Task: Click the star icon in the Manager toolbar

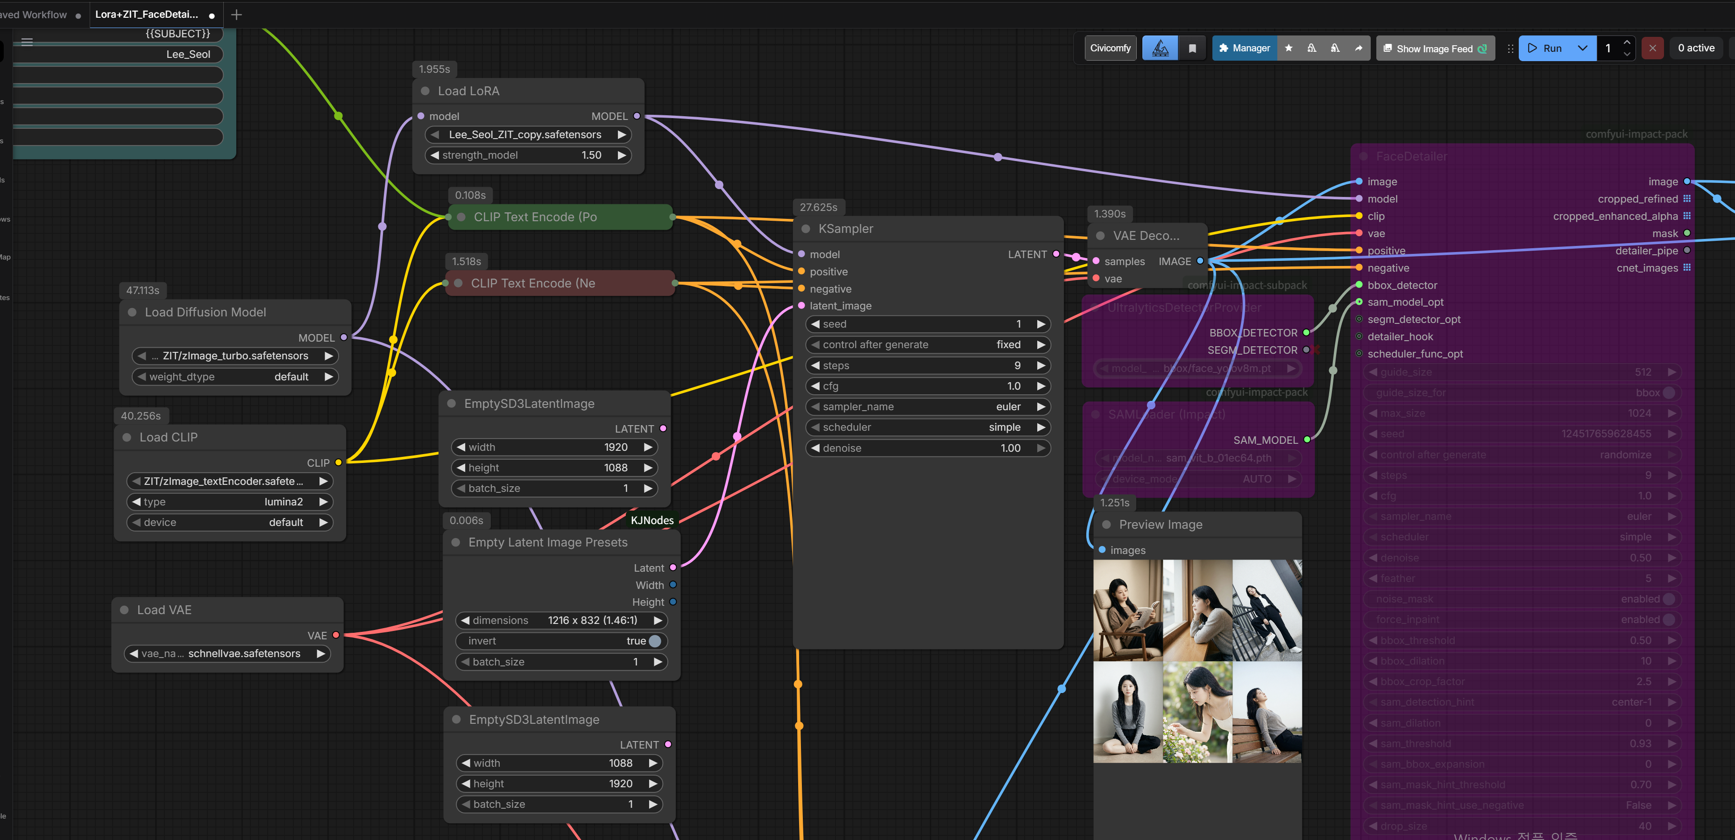Action: tap(1289, 49)
